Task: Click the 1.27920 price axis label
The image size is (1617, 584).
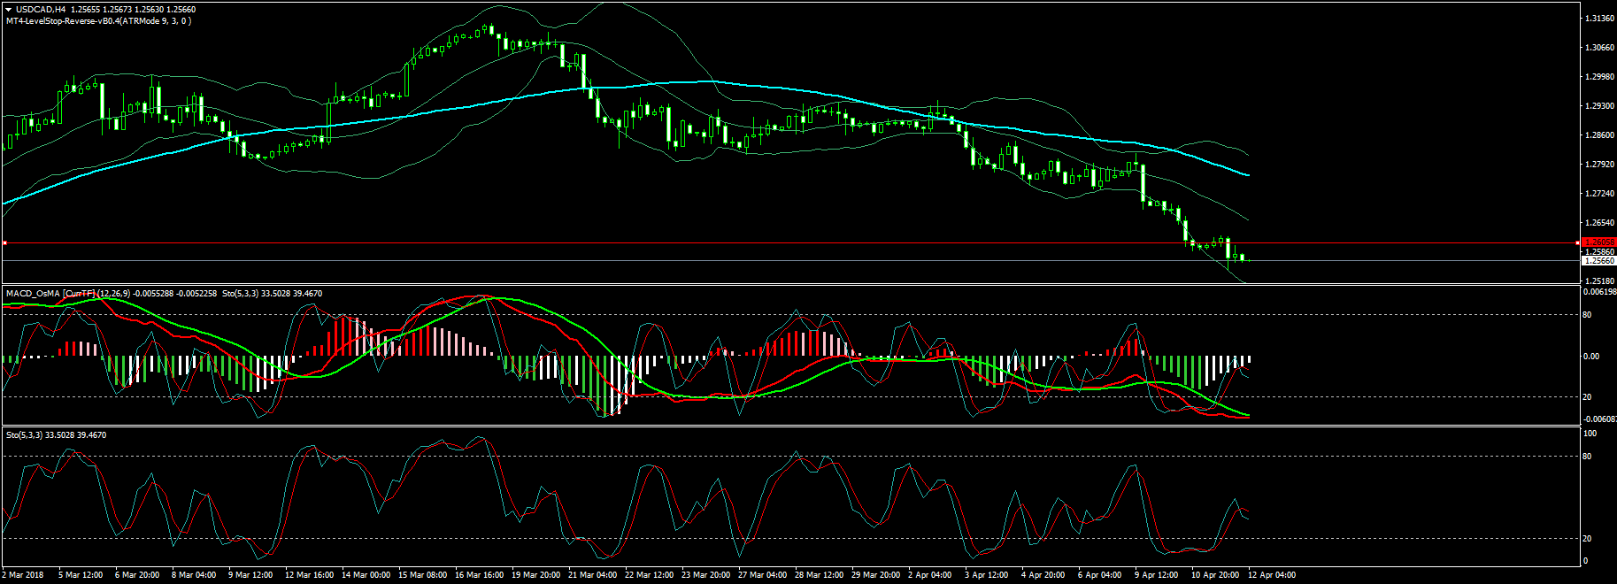Action: coord(1599,165)
